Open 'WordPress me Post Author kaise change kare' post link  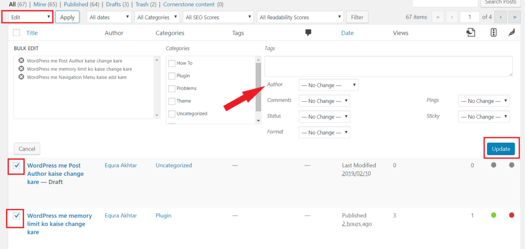(x=55, y=173)
